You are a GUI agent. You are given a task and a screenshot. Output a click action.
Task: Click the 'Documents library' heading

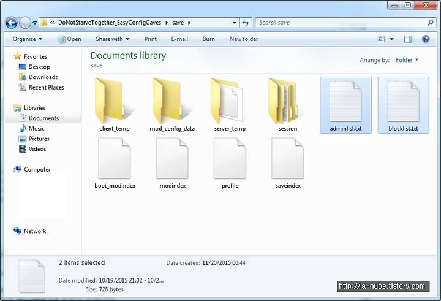pyautogui.click(x=128, y=55)
